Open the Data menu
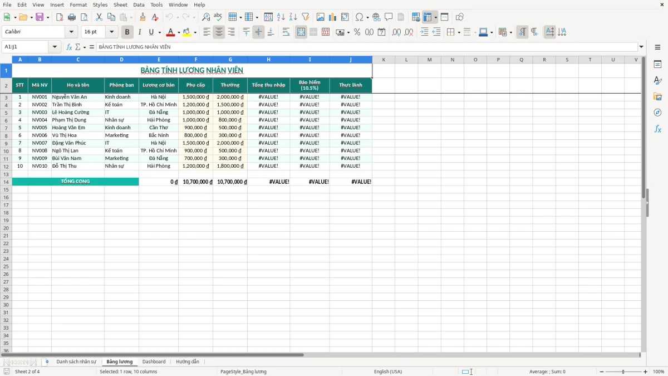668x376 pixels. (139, 4)
